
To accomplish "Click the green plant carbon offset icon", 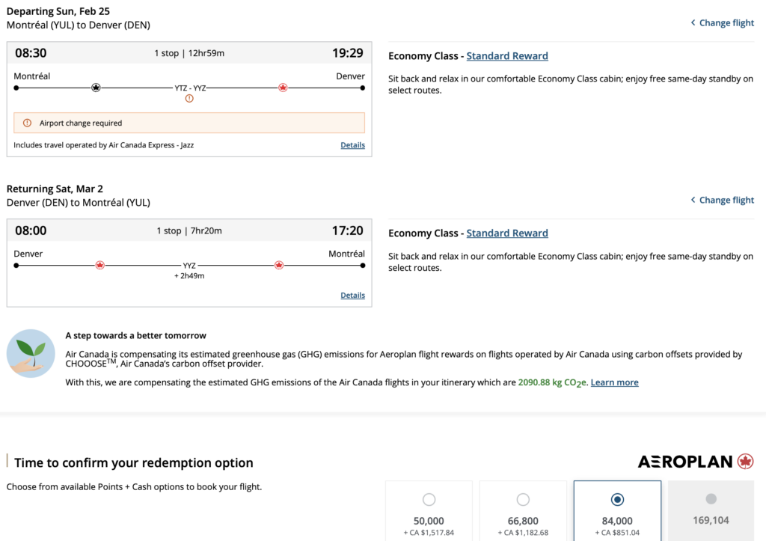I will [31, 352].
